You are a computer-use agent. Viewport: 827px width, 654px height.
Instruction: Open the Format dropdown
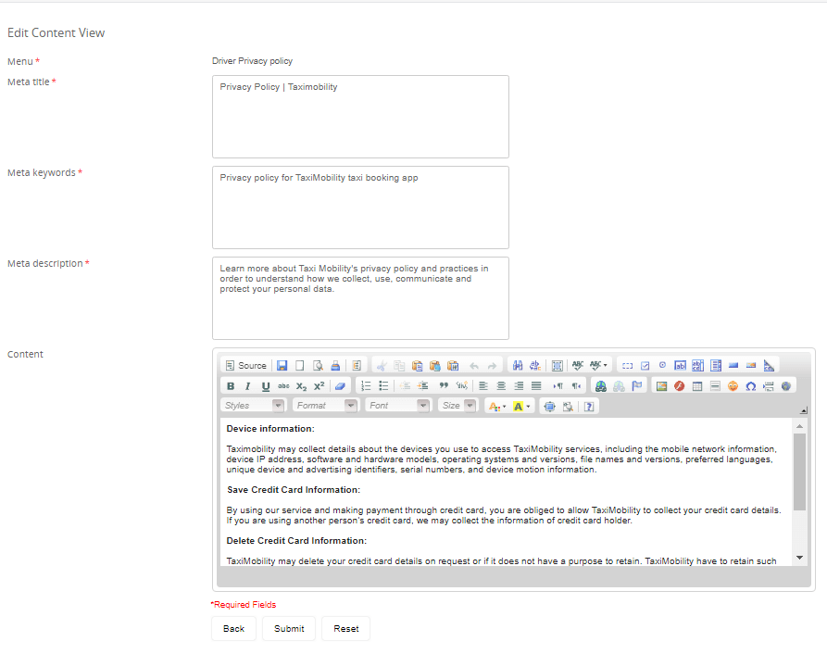[325, 406]
